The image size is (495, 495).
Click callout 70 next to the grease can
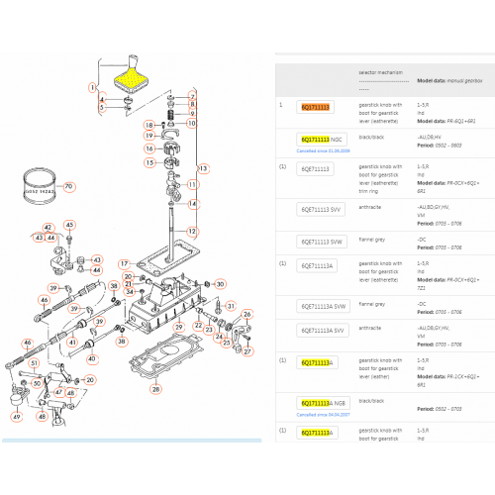(68, 186)
